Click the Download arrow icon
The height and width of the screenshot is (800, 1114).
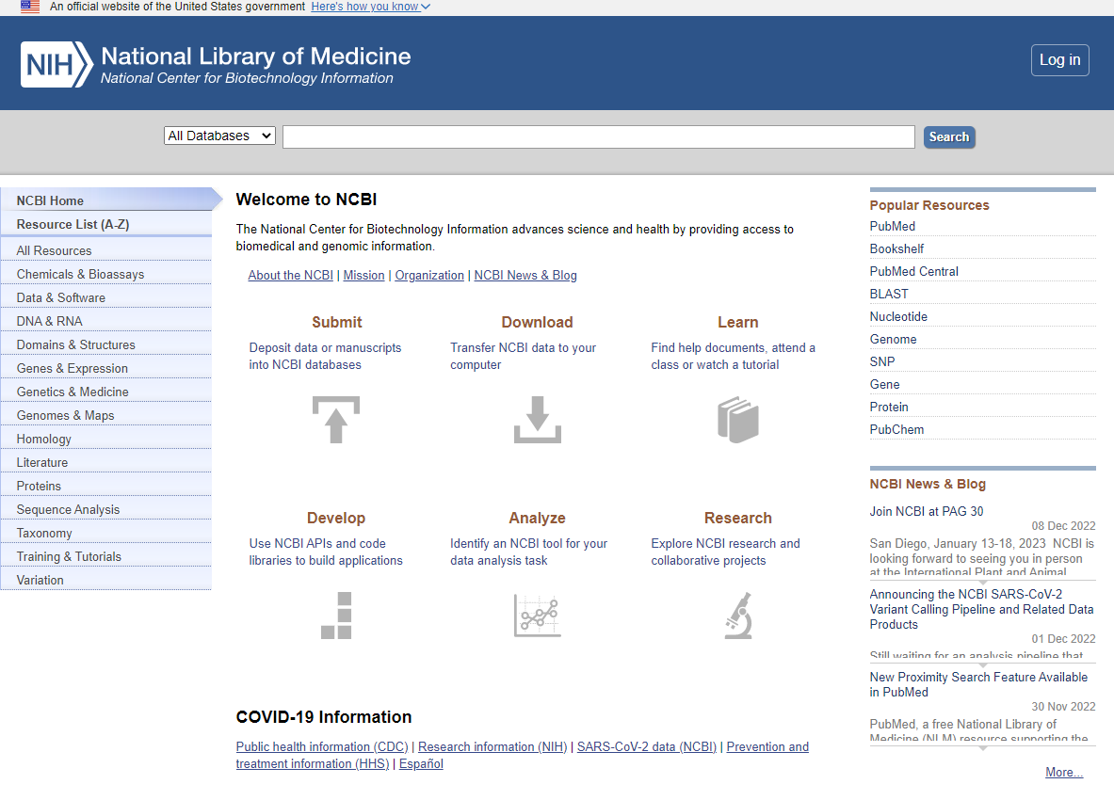click(x=537, y=420)
